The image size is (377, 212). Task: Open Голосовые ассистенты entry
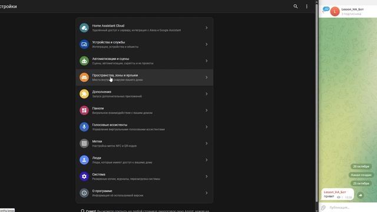pyautogui.click(x=144, y=127)
